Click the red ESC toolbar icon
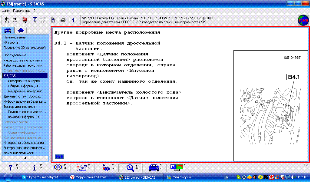Screen dimensions: 311x182 (25, 20)
